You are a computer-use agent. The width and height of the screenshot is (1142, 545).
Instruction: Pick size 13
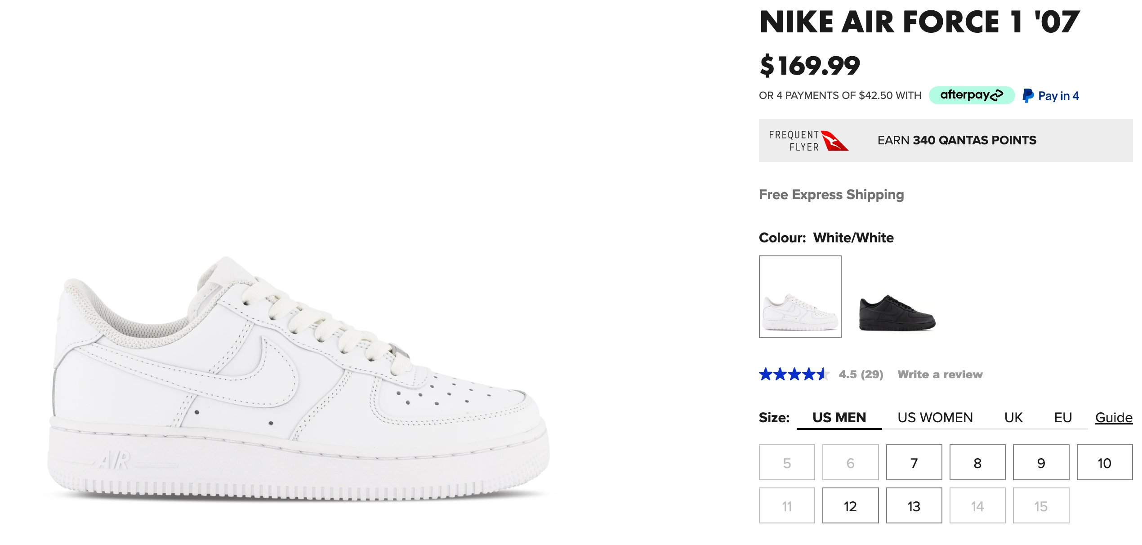[914, 506]
